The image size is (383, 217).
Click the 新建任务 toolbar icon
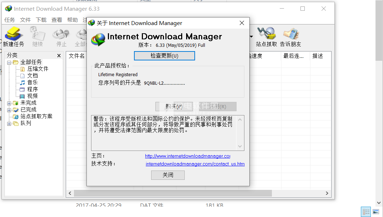click(x=14, y=37)
